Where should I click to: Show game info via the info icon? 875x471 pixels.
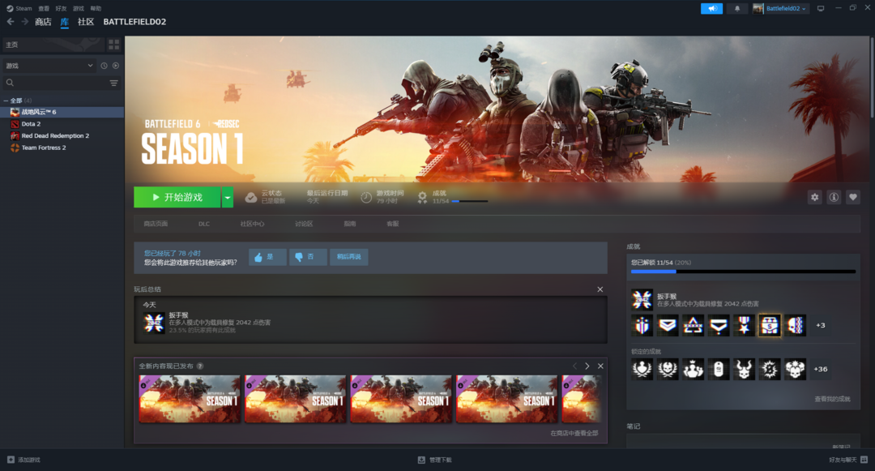coord(834,197)
